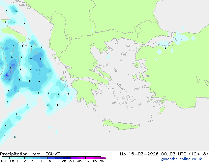
Task: Pick the 5–10 mm legend swatch
Action: (x=36, y=158)
